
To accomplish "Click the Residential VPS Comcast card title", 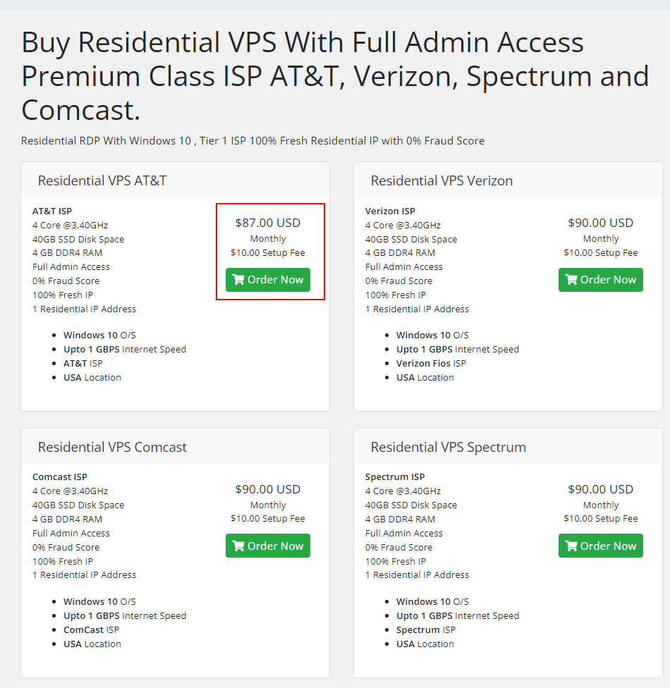I will (113, 447).
